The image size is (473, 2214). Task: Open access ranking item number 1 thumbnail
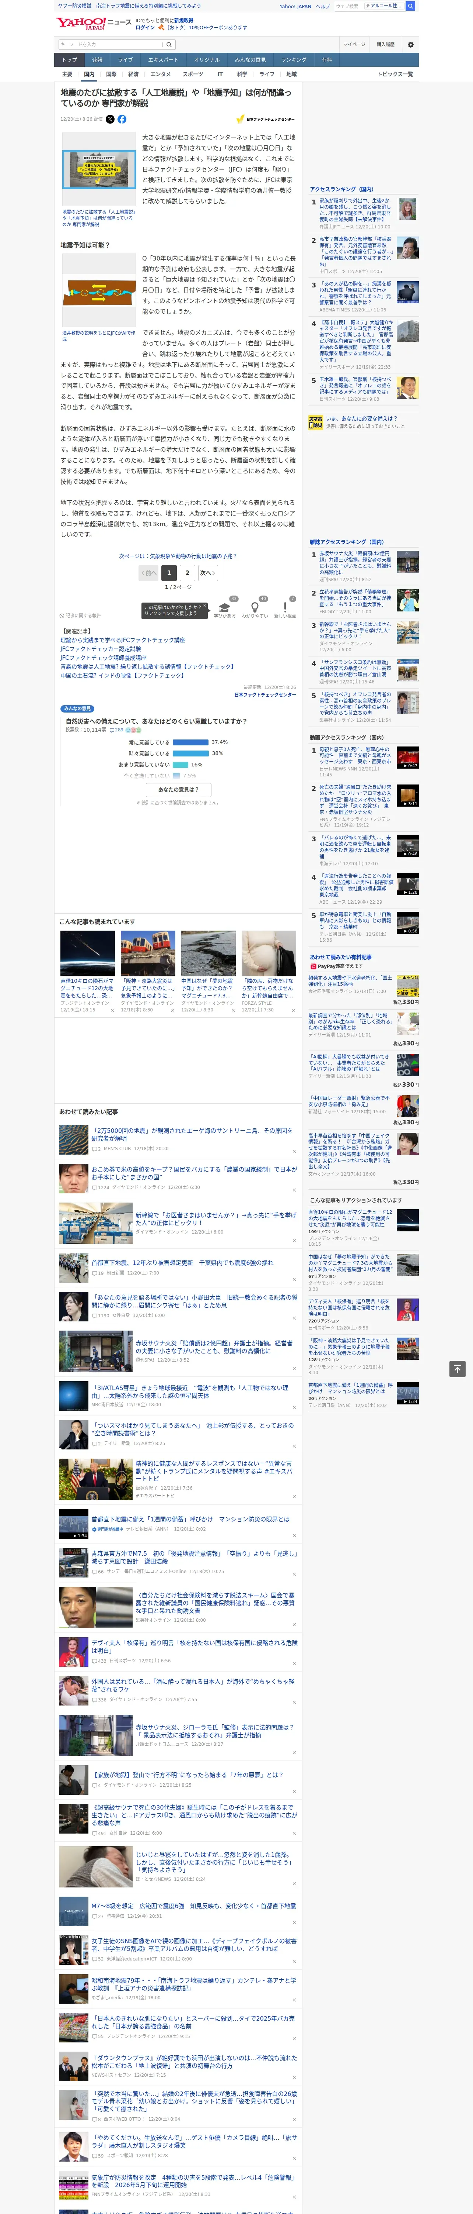point(408,209)
